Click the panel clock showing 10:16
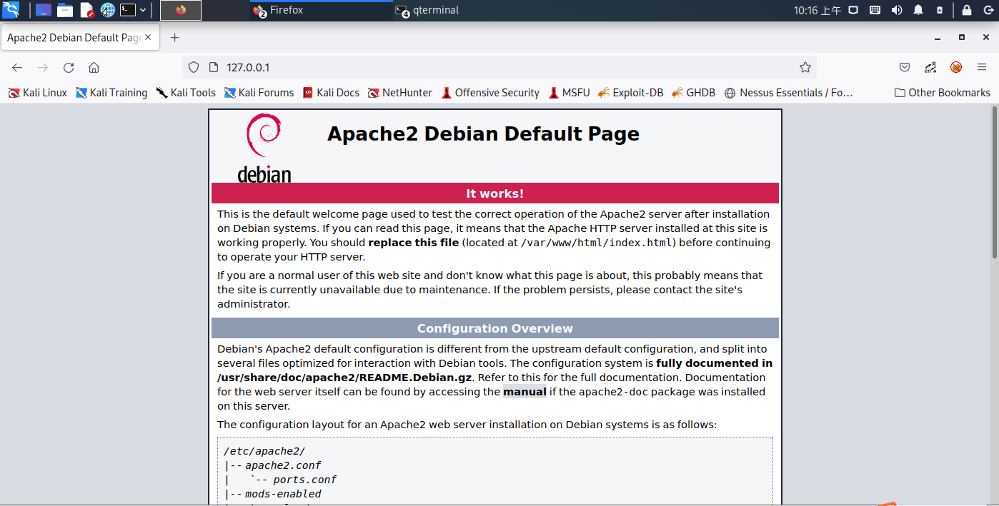Image resolution: width=999 pixels, height=506 pixels. pyautogui.click(x=817, y=10)
